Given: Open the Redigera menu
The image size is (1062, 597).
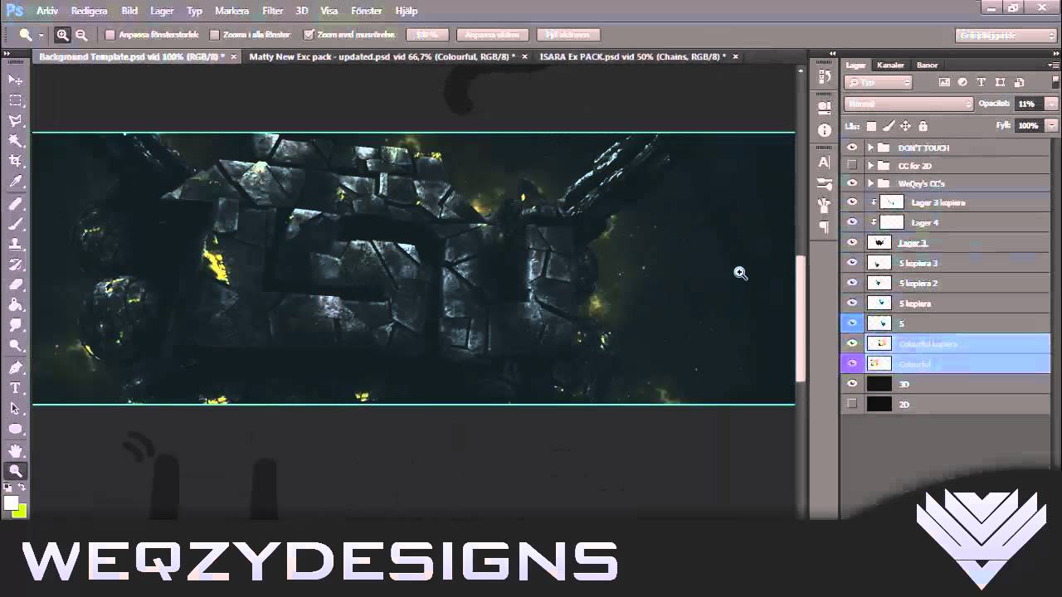Looking at the screenshot, I should click(89, 11).
